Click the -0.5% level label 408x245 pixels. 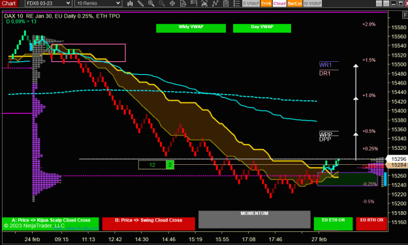click(368, 201)
